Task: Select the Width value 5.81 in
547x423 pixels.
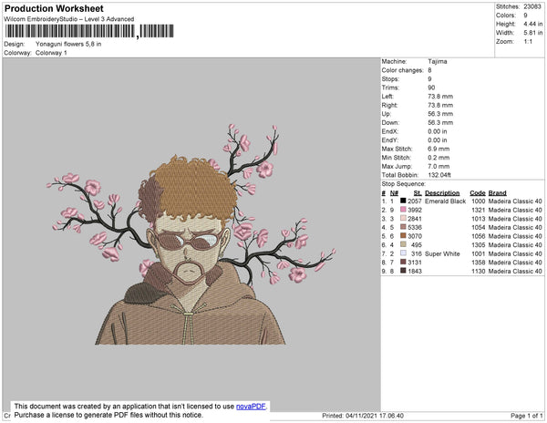Action: tap(533, 33)
